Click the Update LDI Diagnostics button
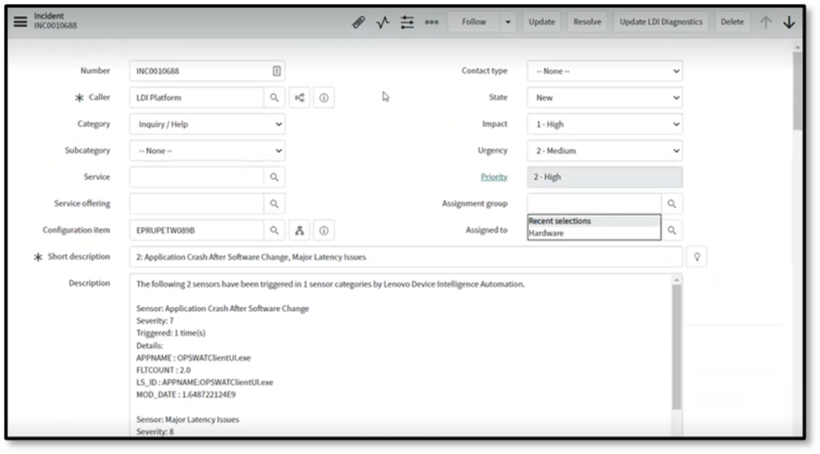The height and width of the screenshot is (454, 820). click(660, 22)
